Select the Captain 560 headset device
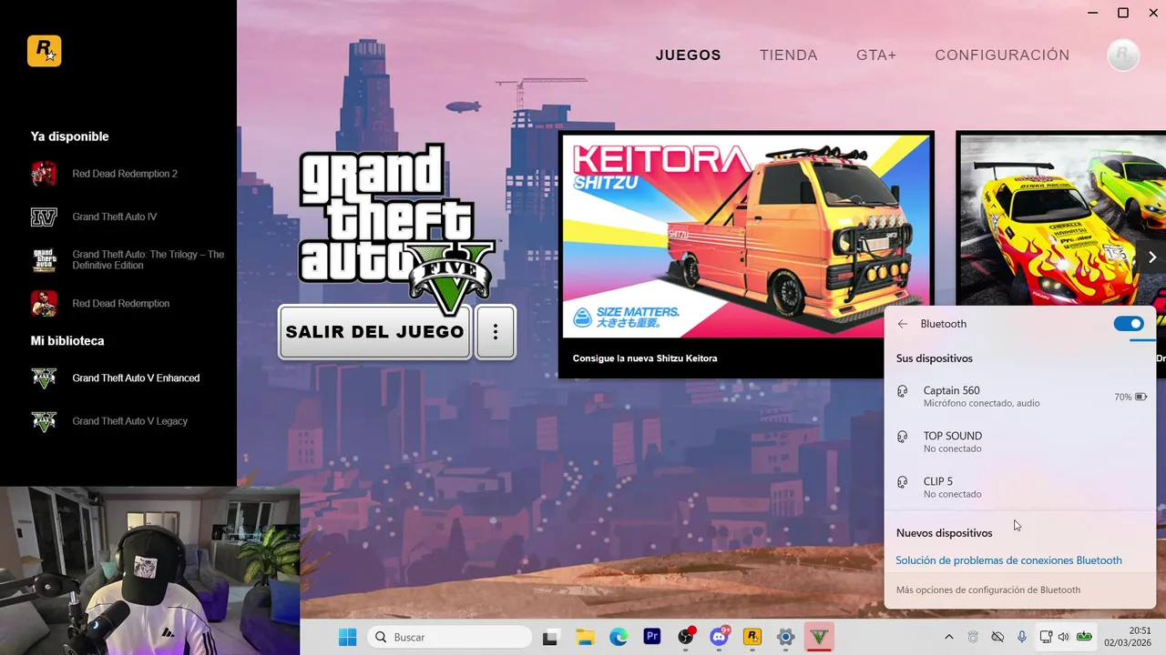Image resolution: width=1166 pixels, height=655 pixels. tap(1020, 396)
